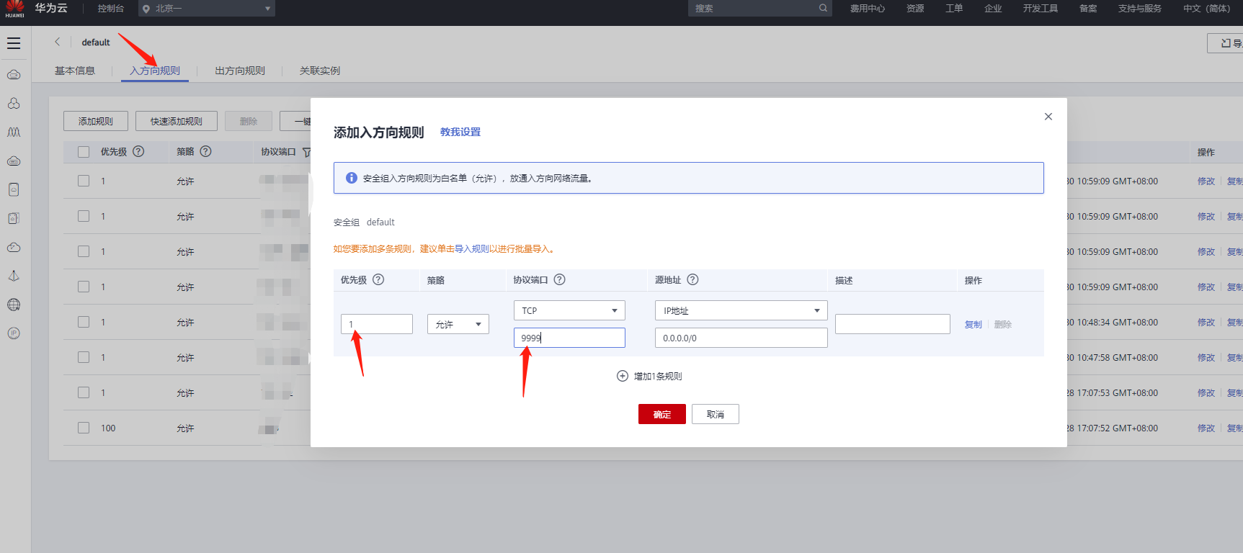Close the add inbound rule dialog
This screenshot has width=1243, height=553.
[1048, 117]
